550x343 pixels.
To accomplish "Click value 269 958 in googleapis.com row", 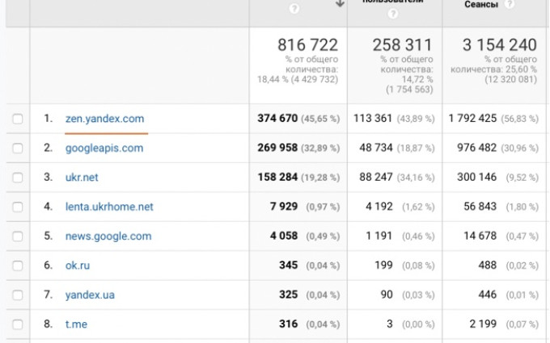I will click(277, 148).
